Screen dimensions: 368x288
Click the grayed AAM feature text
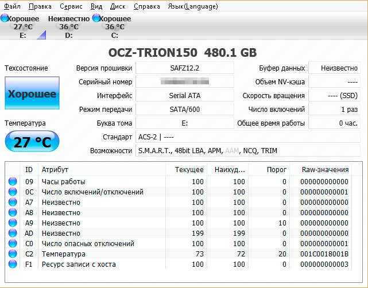pos(232,150)
